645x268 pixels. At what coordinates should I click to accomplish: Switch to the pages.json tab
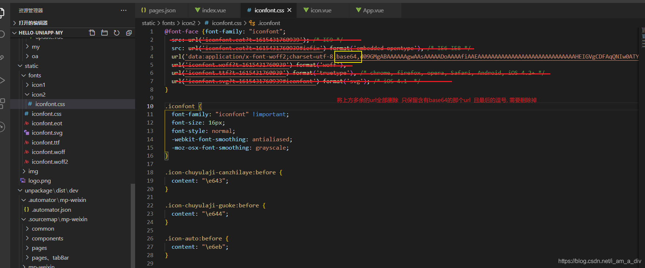pyautogui.click(x=162, y=10)
